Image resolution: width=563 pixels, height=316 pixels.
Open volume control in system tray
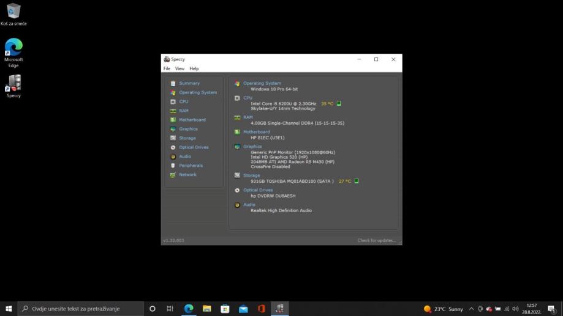coord(516,309)
